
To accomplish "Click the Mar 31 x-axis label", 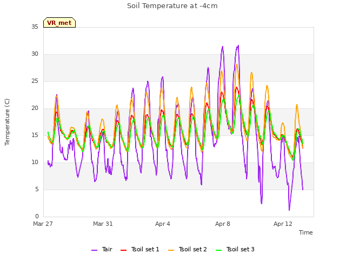I will point(103,224).
